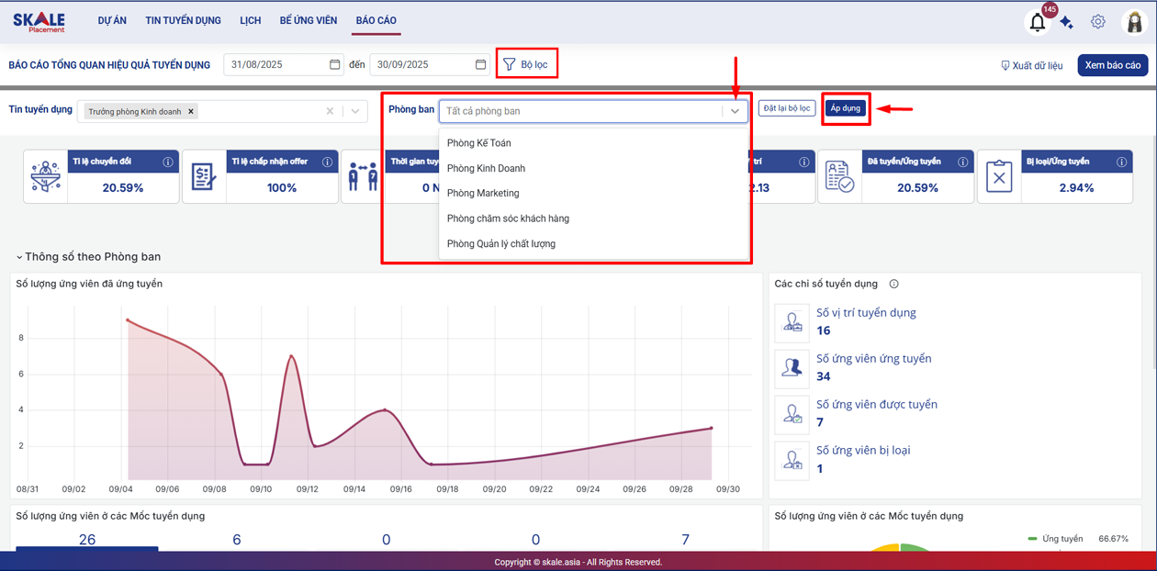Click calendar icon in end date field
Image resolution: width=1157 pixels, height=571 pixels.
(480, 64)
